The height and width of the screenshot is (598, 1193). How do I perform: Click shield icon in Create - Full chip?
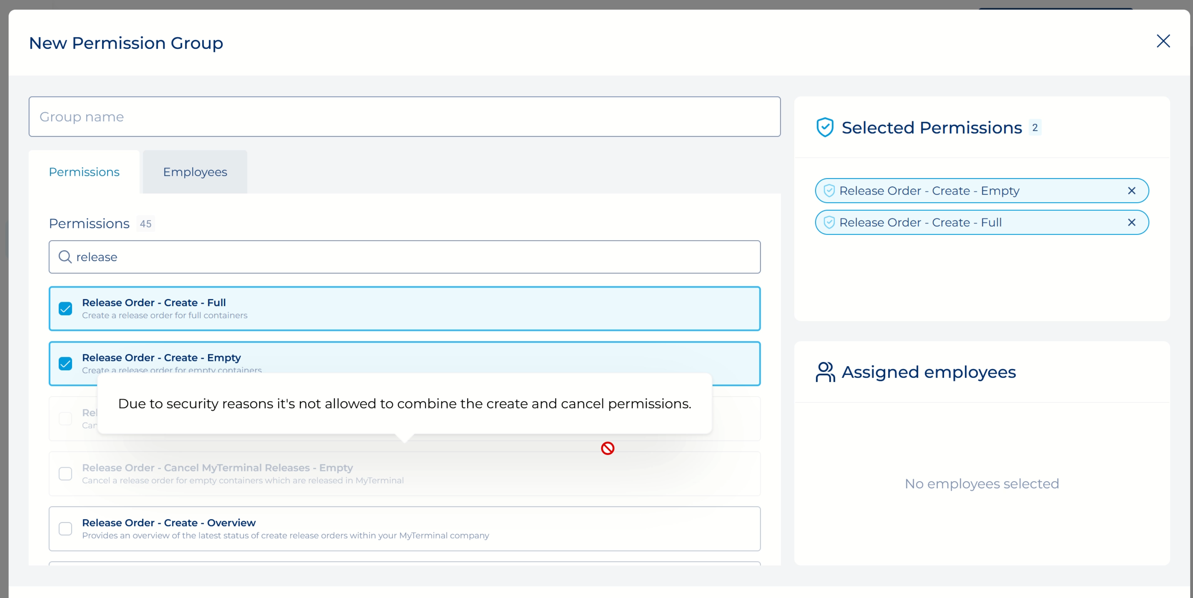tap(829, 223)
